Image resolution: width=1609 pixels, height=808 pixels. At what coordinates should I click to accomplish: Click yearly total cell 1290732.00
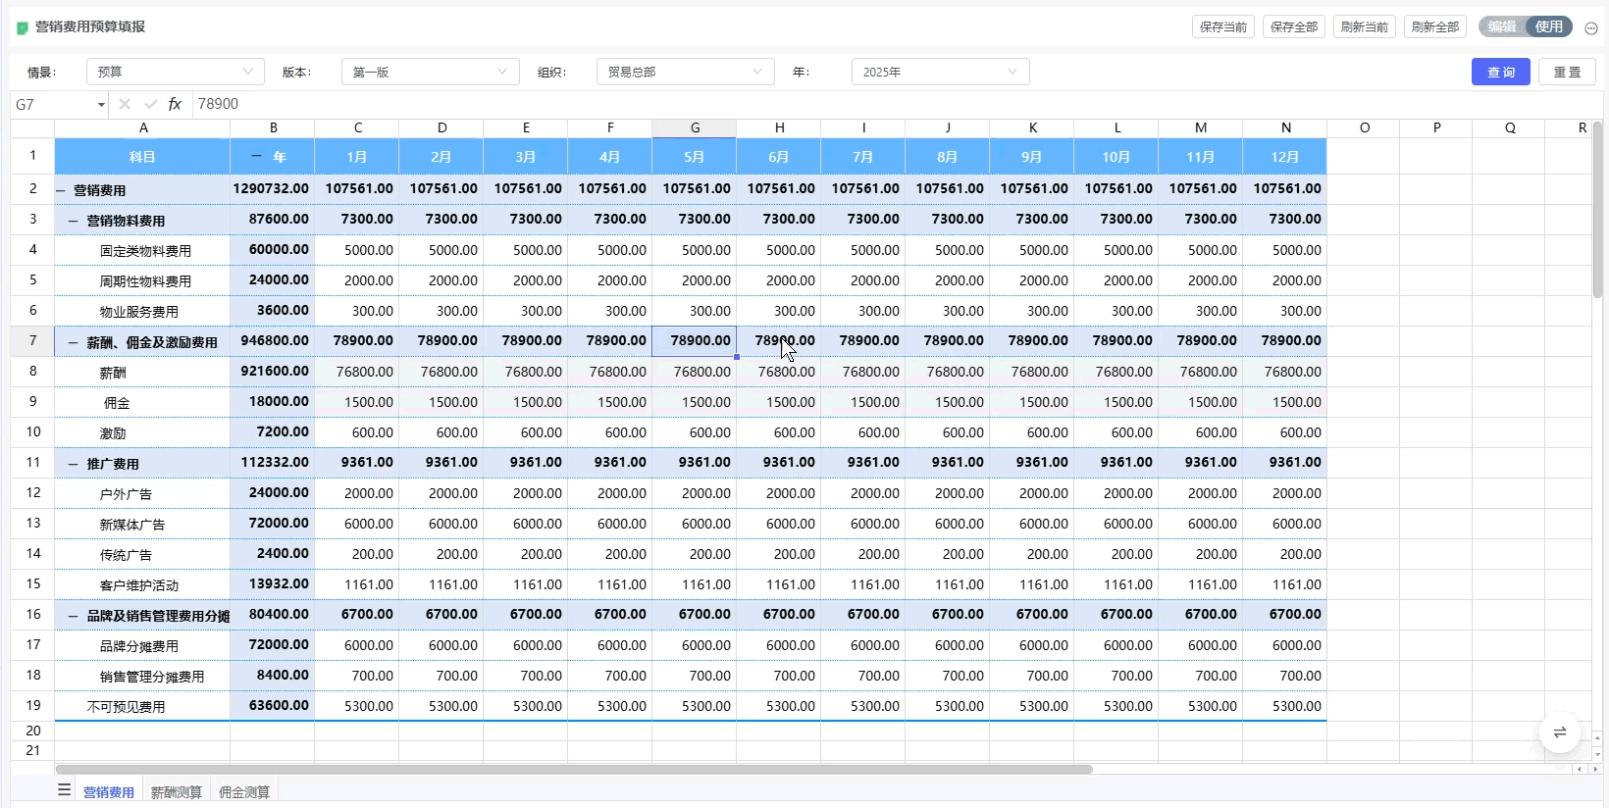coord(272,189)
